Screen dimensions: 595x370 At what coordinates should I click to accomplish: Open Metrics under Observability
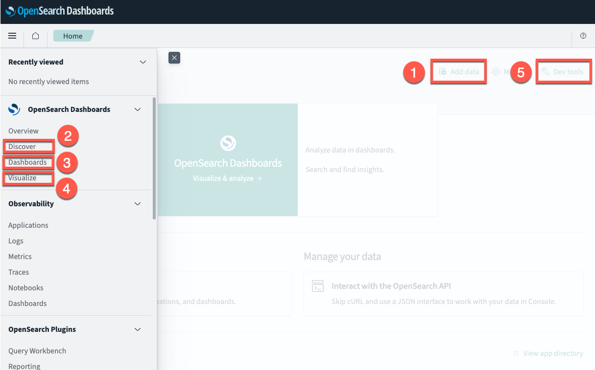click(20, 257)
